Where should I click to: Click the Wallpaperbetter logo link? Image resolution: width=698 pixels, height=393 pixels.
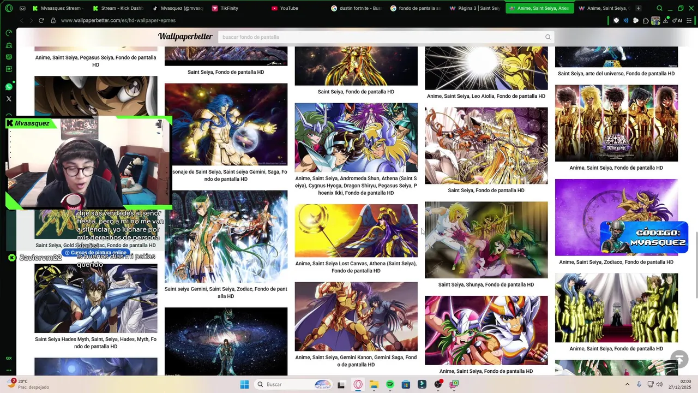pyautogui.click(x=185, y=37)
